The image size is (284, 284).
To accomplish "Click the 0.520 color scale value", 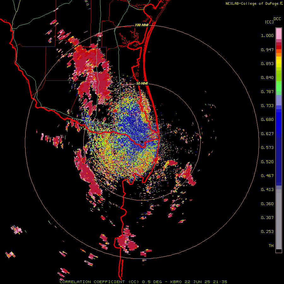I will [x=267, y=162].
